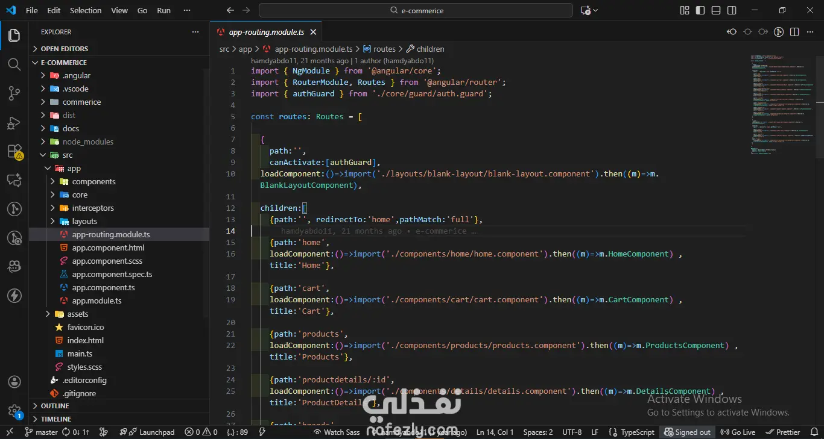Open the lightning bolt view in activity bar
Image resolution: width=824 pixels, height=439 pixels.
pyautogui.click(x=14, y=296)
